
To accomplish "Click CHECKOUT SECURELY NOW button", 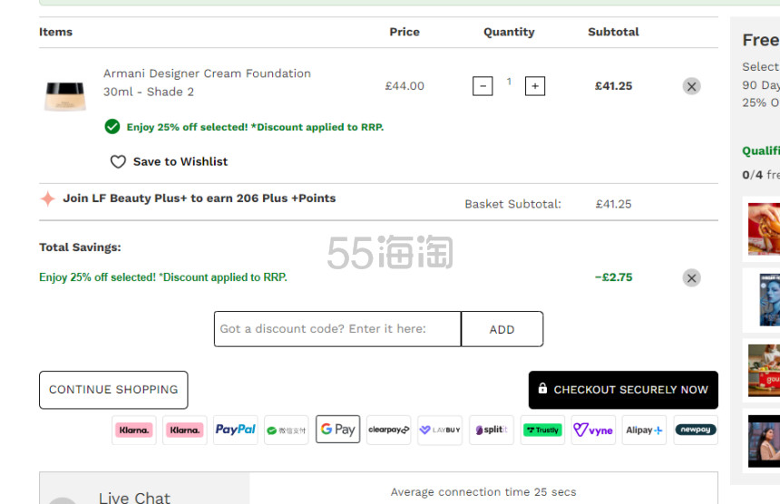I will pos(623,390).
